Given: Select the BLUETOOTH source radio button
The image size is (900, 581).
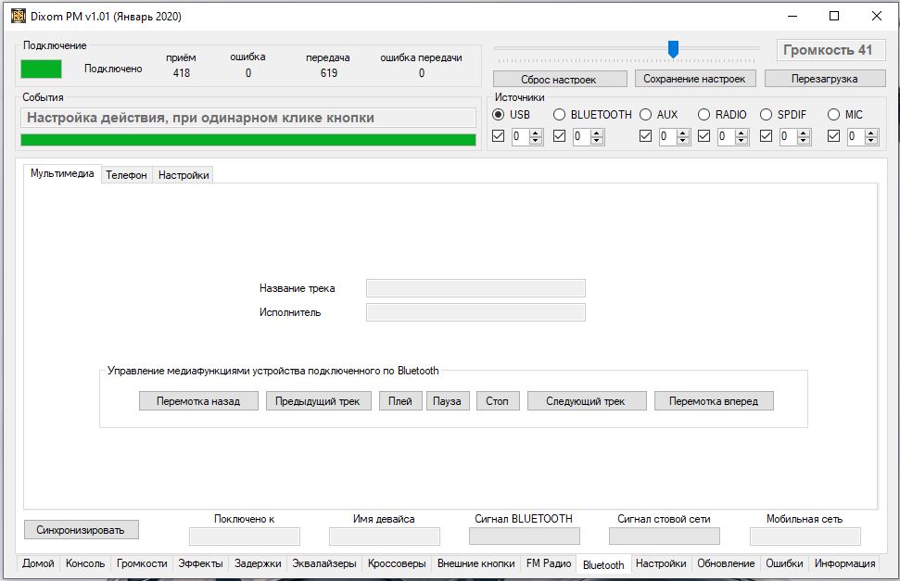Looking at the screenshot, I should [x=559, y=115].
